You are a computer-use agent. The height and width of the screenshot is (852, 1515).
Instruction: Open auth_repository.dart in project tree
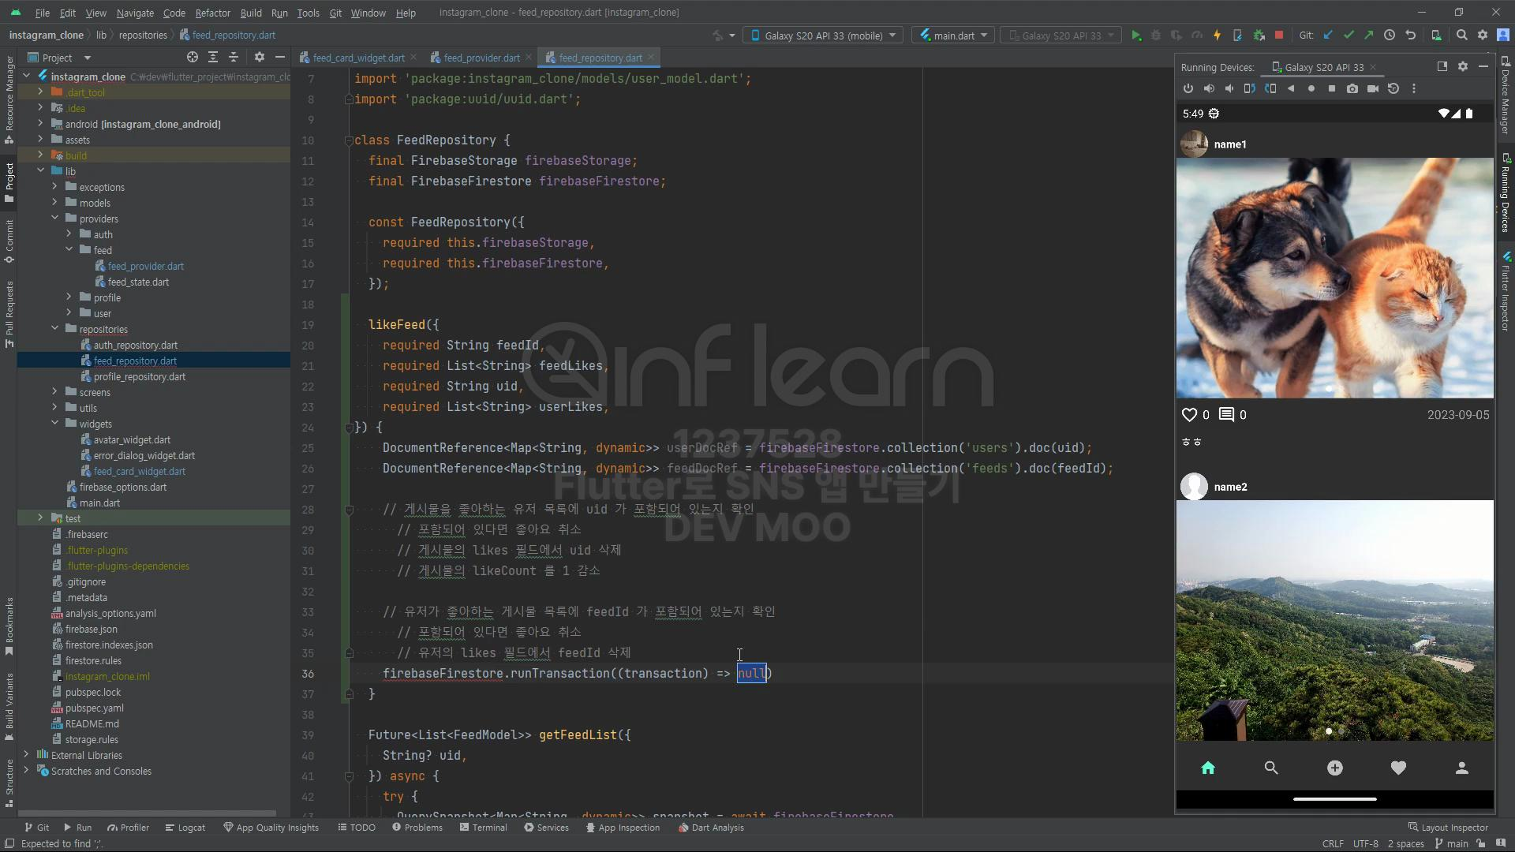[135, 345]
